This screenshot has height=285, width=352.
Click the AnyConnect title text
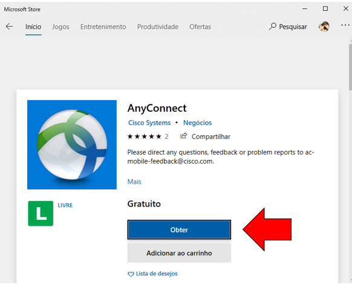(x=157, y=108)
